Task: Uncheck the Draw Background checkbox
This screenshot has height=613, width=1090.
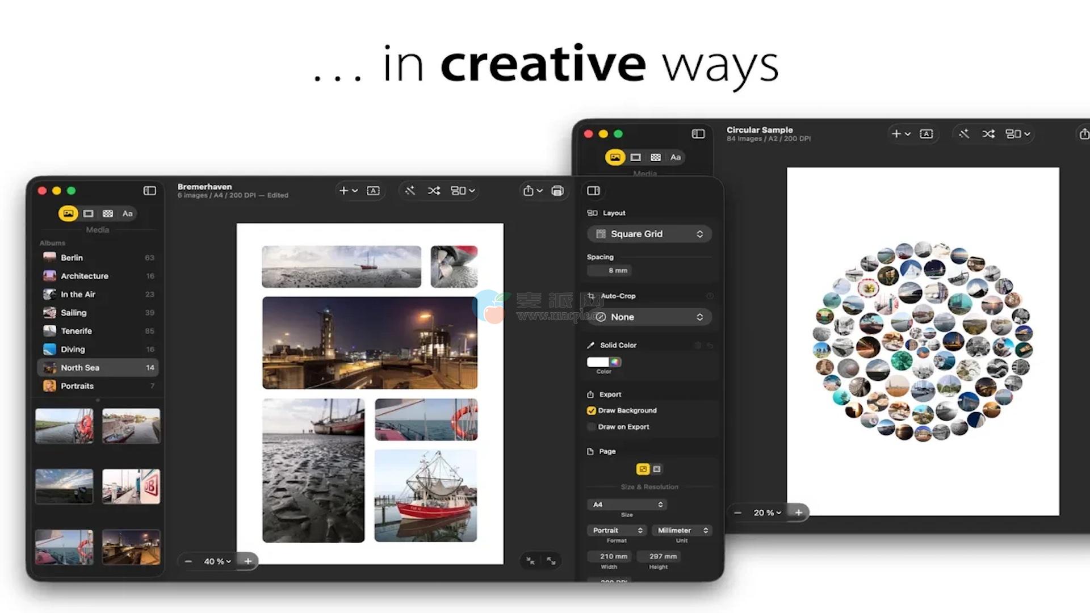Action: click(x=591, y=410)
